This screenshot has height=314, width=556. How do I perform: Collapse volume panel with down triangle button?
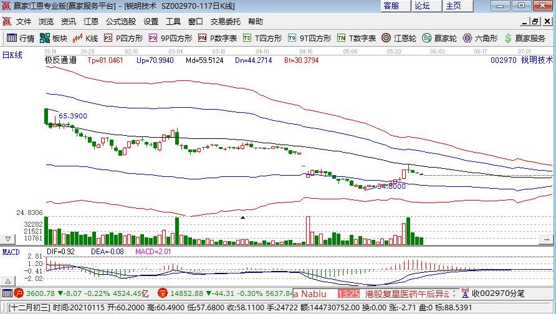(x=8, y=239)
